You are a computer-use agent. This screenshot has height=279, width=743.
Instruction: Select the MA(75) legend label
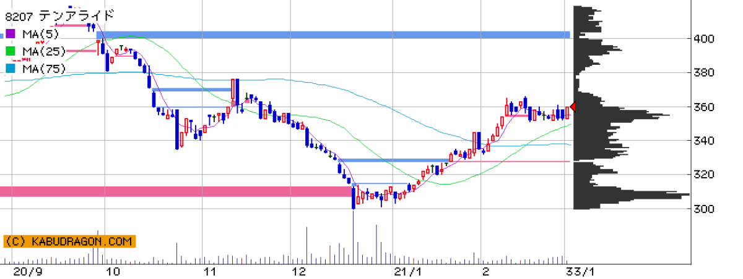[43, 69]
